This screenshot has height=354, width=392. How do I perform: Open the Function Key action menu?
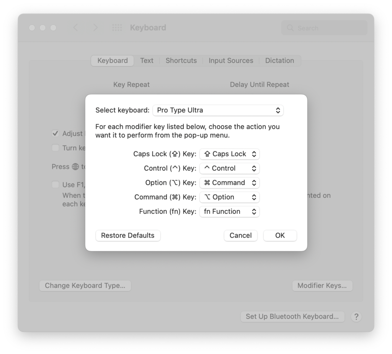(229, 211)
